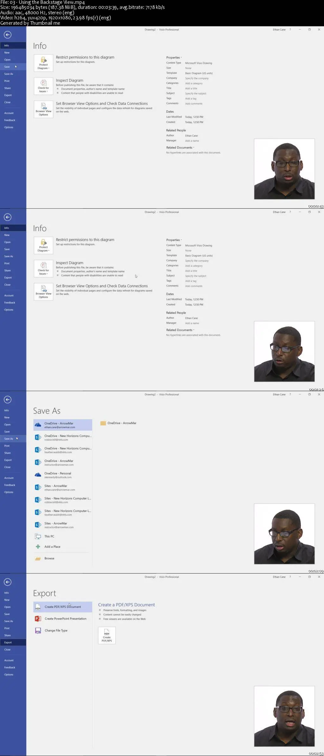
Task: Open Check for Issues dropdown in the 00:00:43 frame
Action: pyautogui.click(x=43, y=86)
